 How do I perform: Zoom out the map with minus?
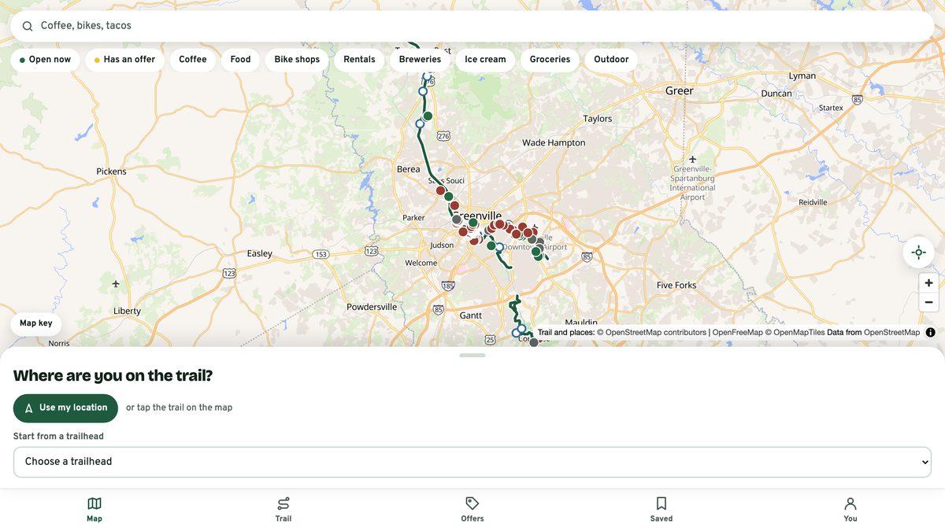928,302
